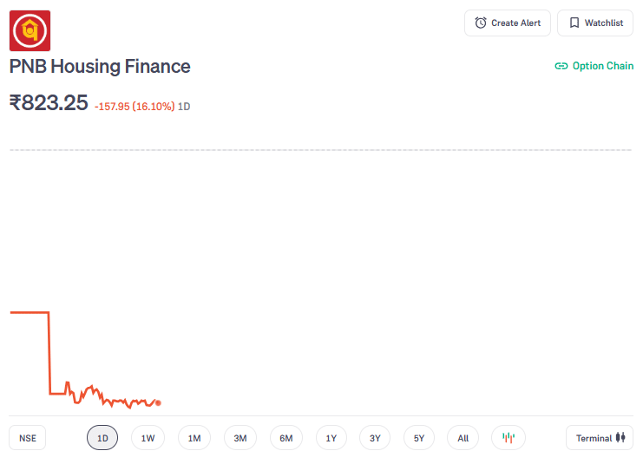Show the 1Y price history
The width and height of the screenshot is (643, 464).
(331, 438)
